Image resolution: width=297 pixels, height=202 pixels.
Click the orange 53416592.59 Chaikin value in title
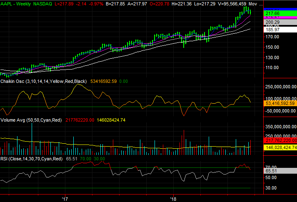coord(104,81)
